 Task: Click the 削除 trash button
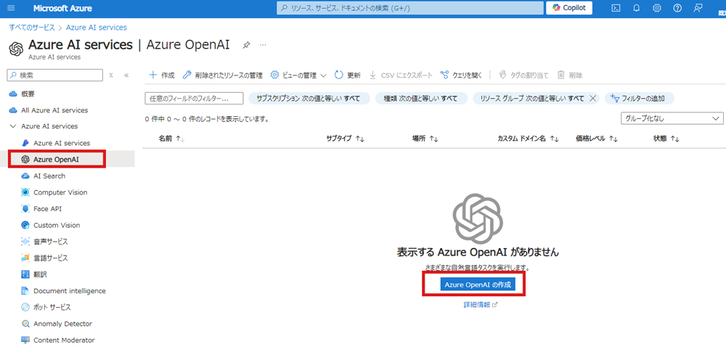pos(570,75)
